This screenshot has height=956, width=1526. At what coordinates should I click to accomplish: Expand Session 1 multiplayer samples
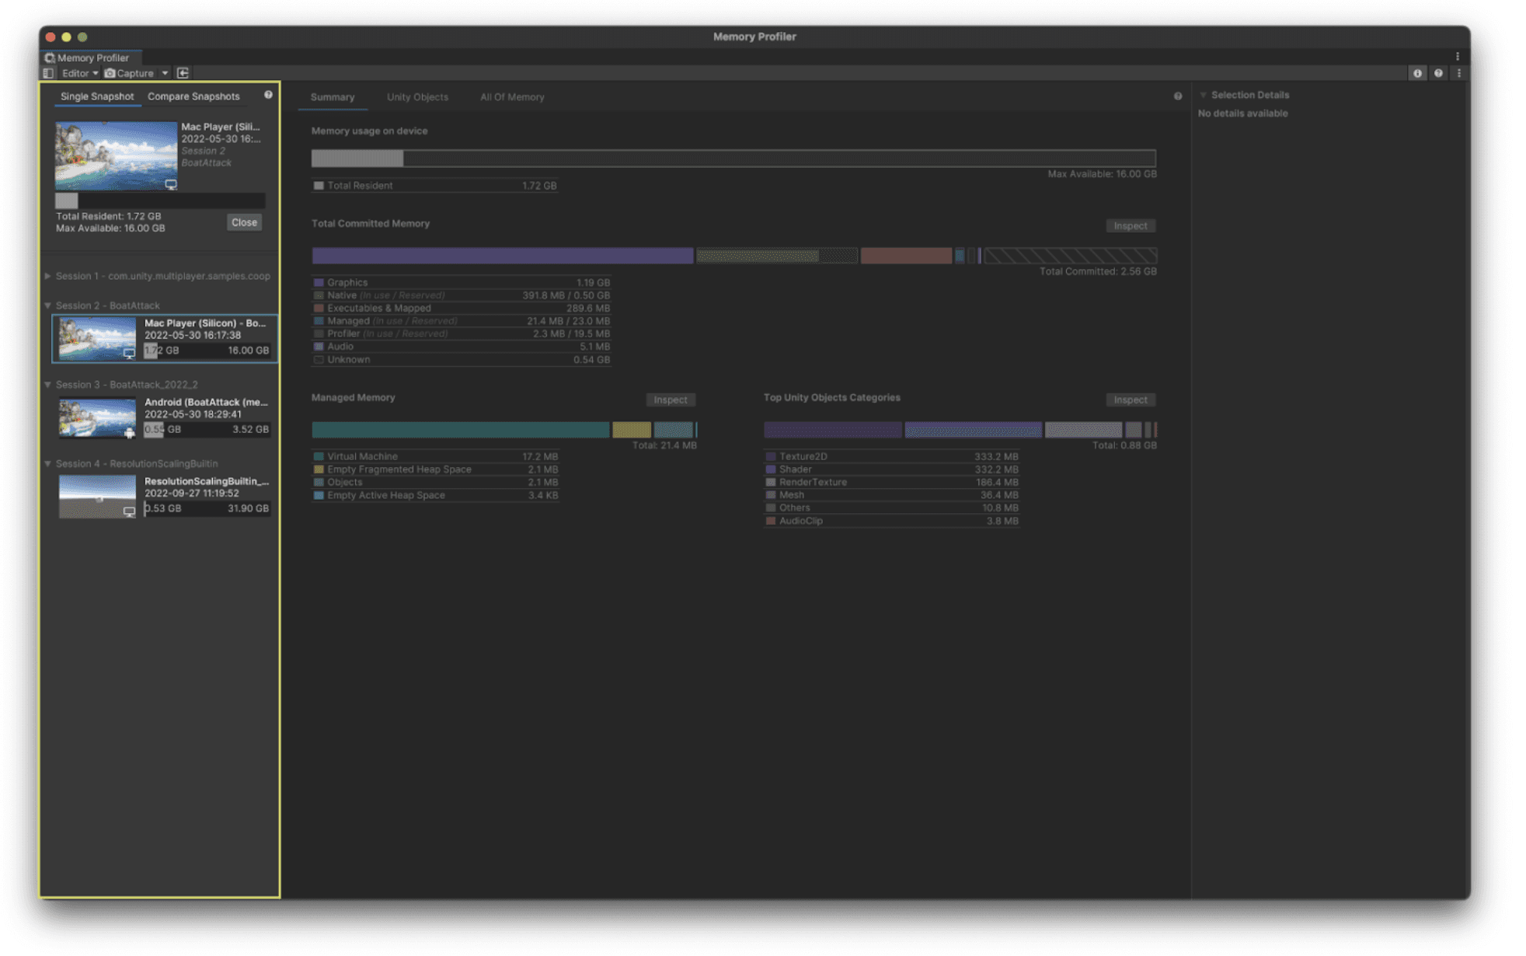pyautogui.click(x=47, y=276)
